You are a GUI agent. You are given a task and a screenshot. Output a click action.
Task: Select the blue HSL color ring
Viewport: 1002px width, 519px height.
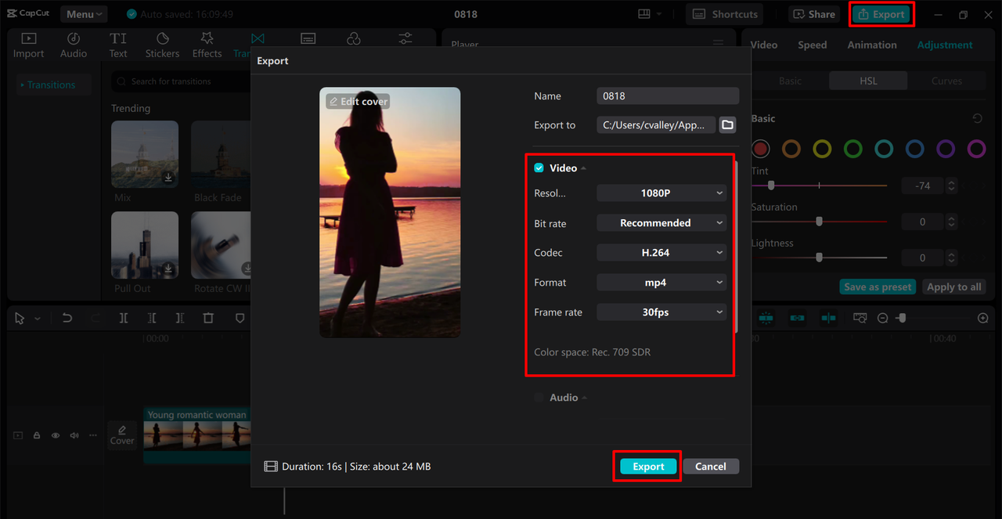[914, 149]
